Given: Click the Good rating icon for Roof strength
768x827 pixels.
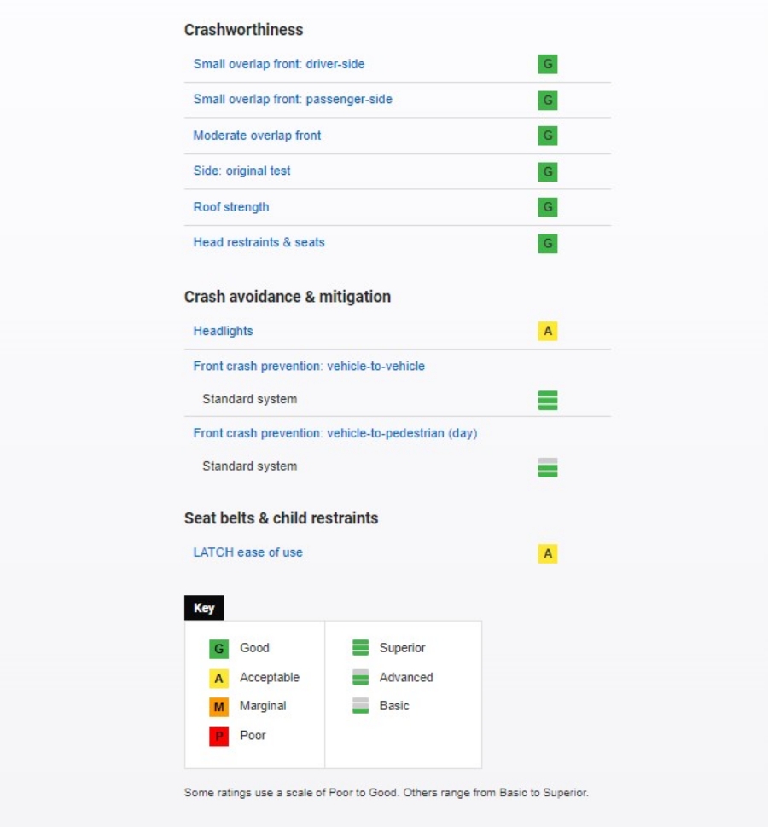Looking at the screenshot, I should 548,207.
